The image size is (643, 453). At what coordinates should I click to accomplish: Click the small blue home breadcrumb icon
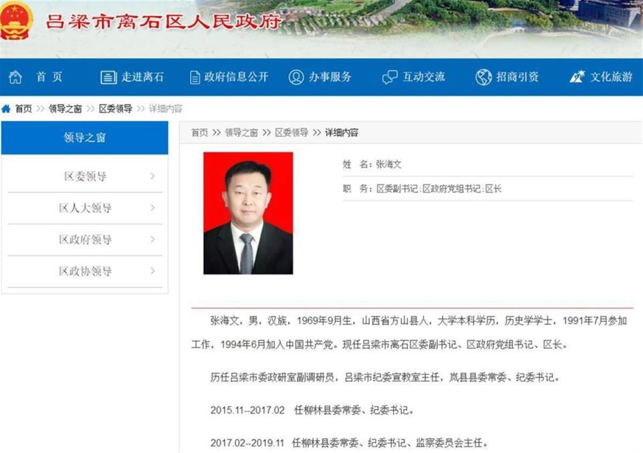[6, 109]
